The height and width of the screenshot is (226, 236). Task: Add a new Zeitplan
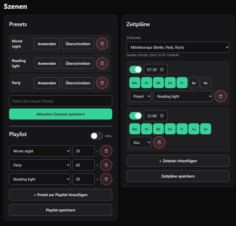coord(178,161)
